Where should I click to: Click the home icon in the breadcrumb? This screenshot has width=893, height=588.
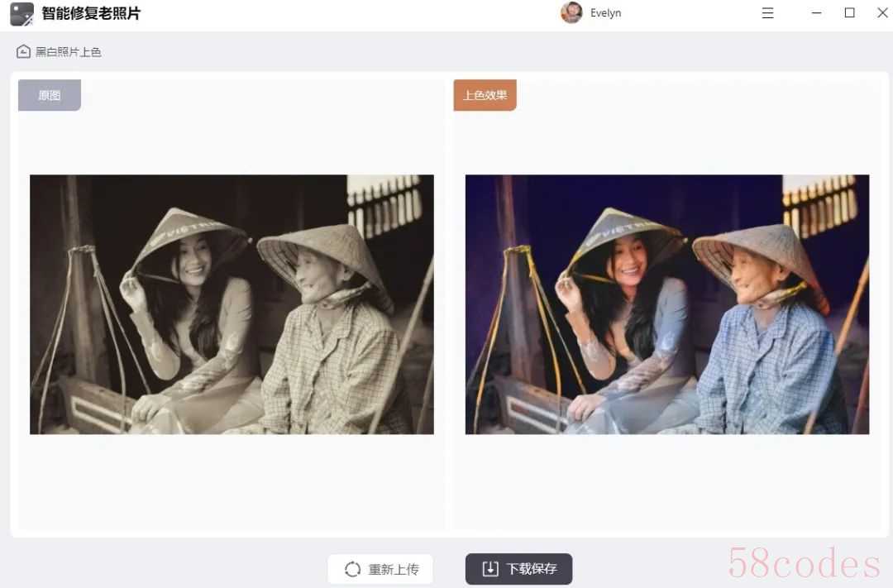(x=23, y=51)
